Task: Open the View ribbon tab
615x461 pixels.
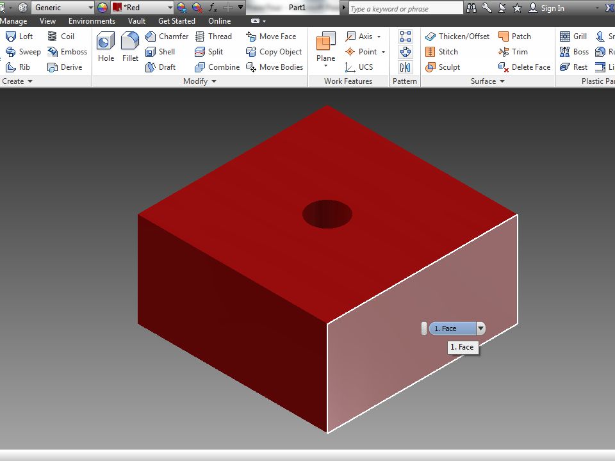Action: tap(47, 21)
